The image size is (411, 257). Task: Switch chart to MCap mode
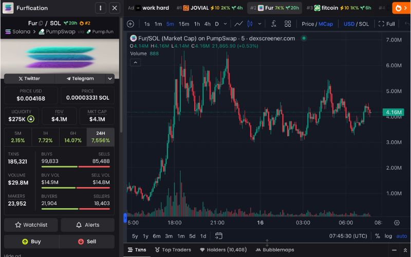326,24
